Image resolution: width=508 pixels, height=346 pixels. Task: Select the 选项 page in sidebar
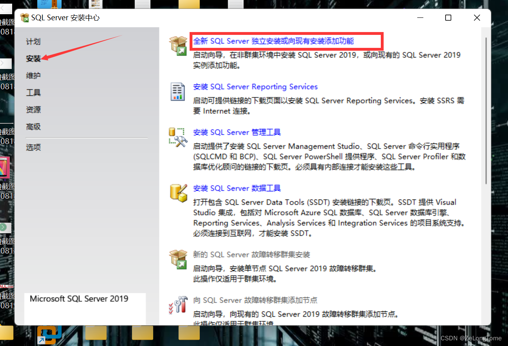(x=33, y=147)
